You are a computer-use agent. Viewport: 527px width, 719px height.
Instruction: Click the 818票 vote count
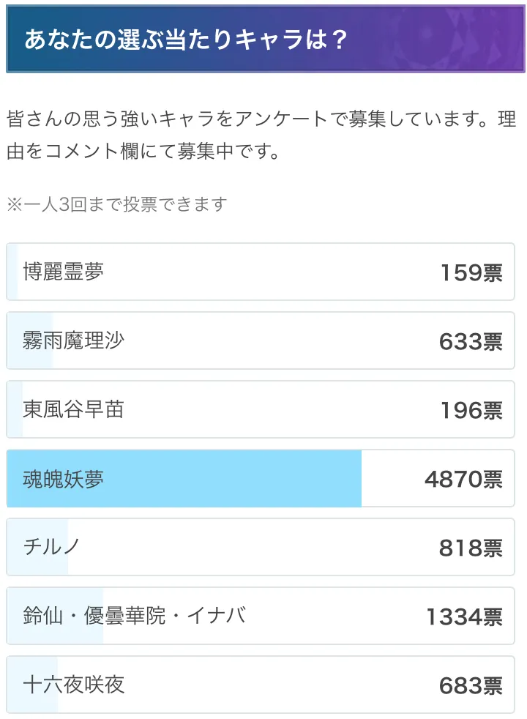click(471, 548)
